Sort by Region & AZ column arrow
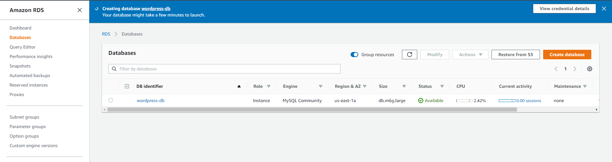The height and width of the screenshot is (162, 612). (x=365, y=86)
